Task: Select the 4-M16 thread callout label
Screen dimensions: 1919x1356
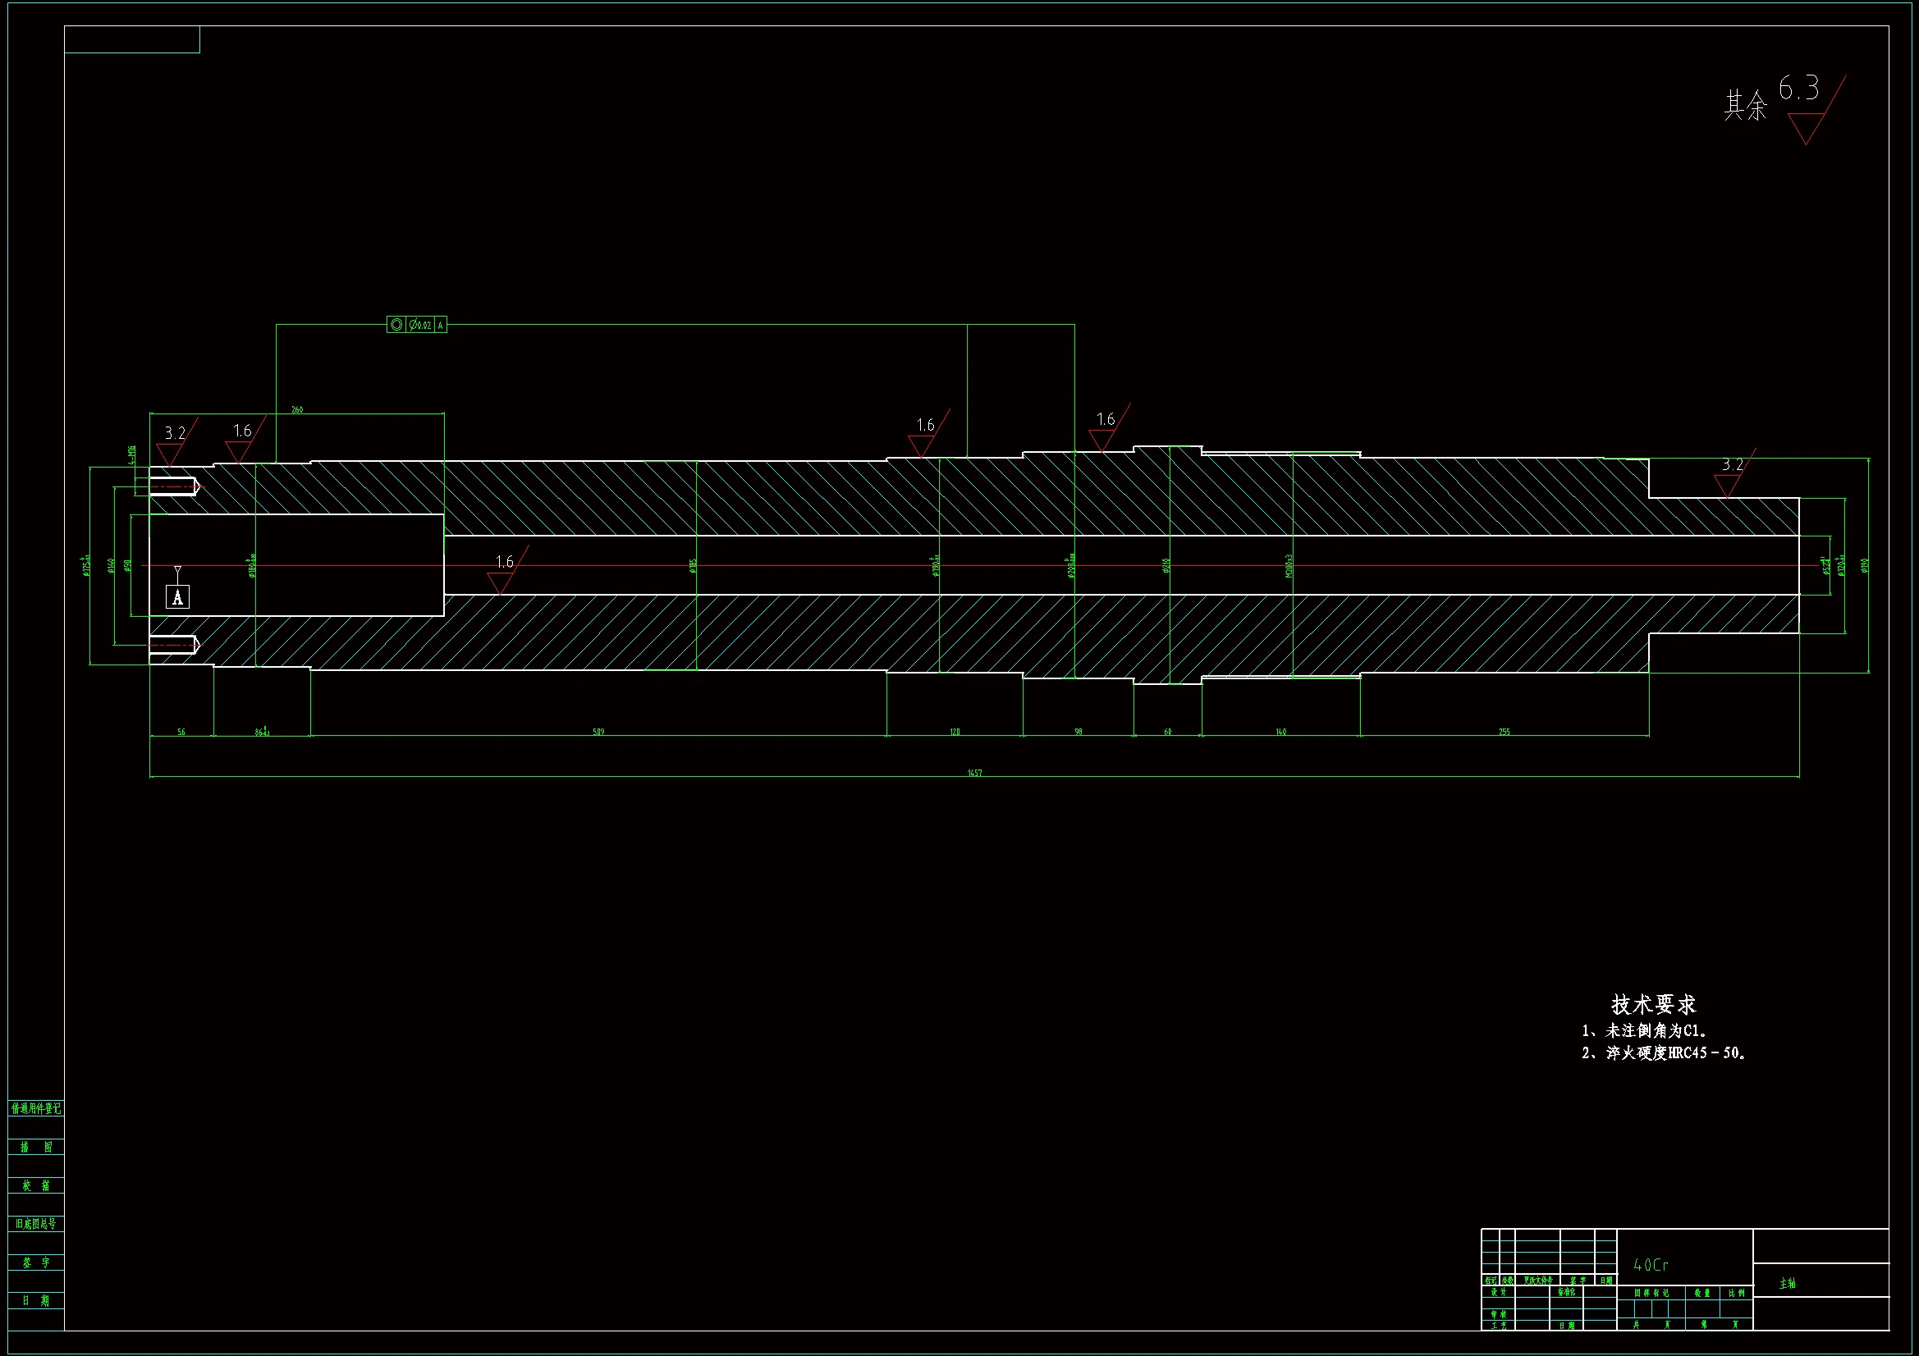Action: click(131, 456)
